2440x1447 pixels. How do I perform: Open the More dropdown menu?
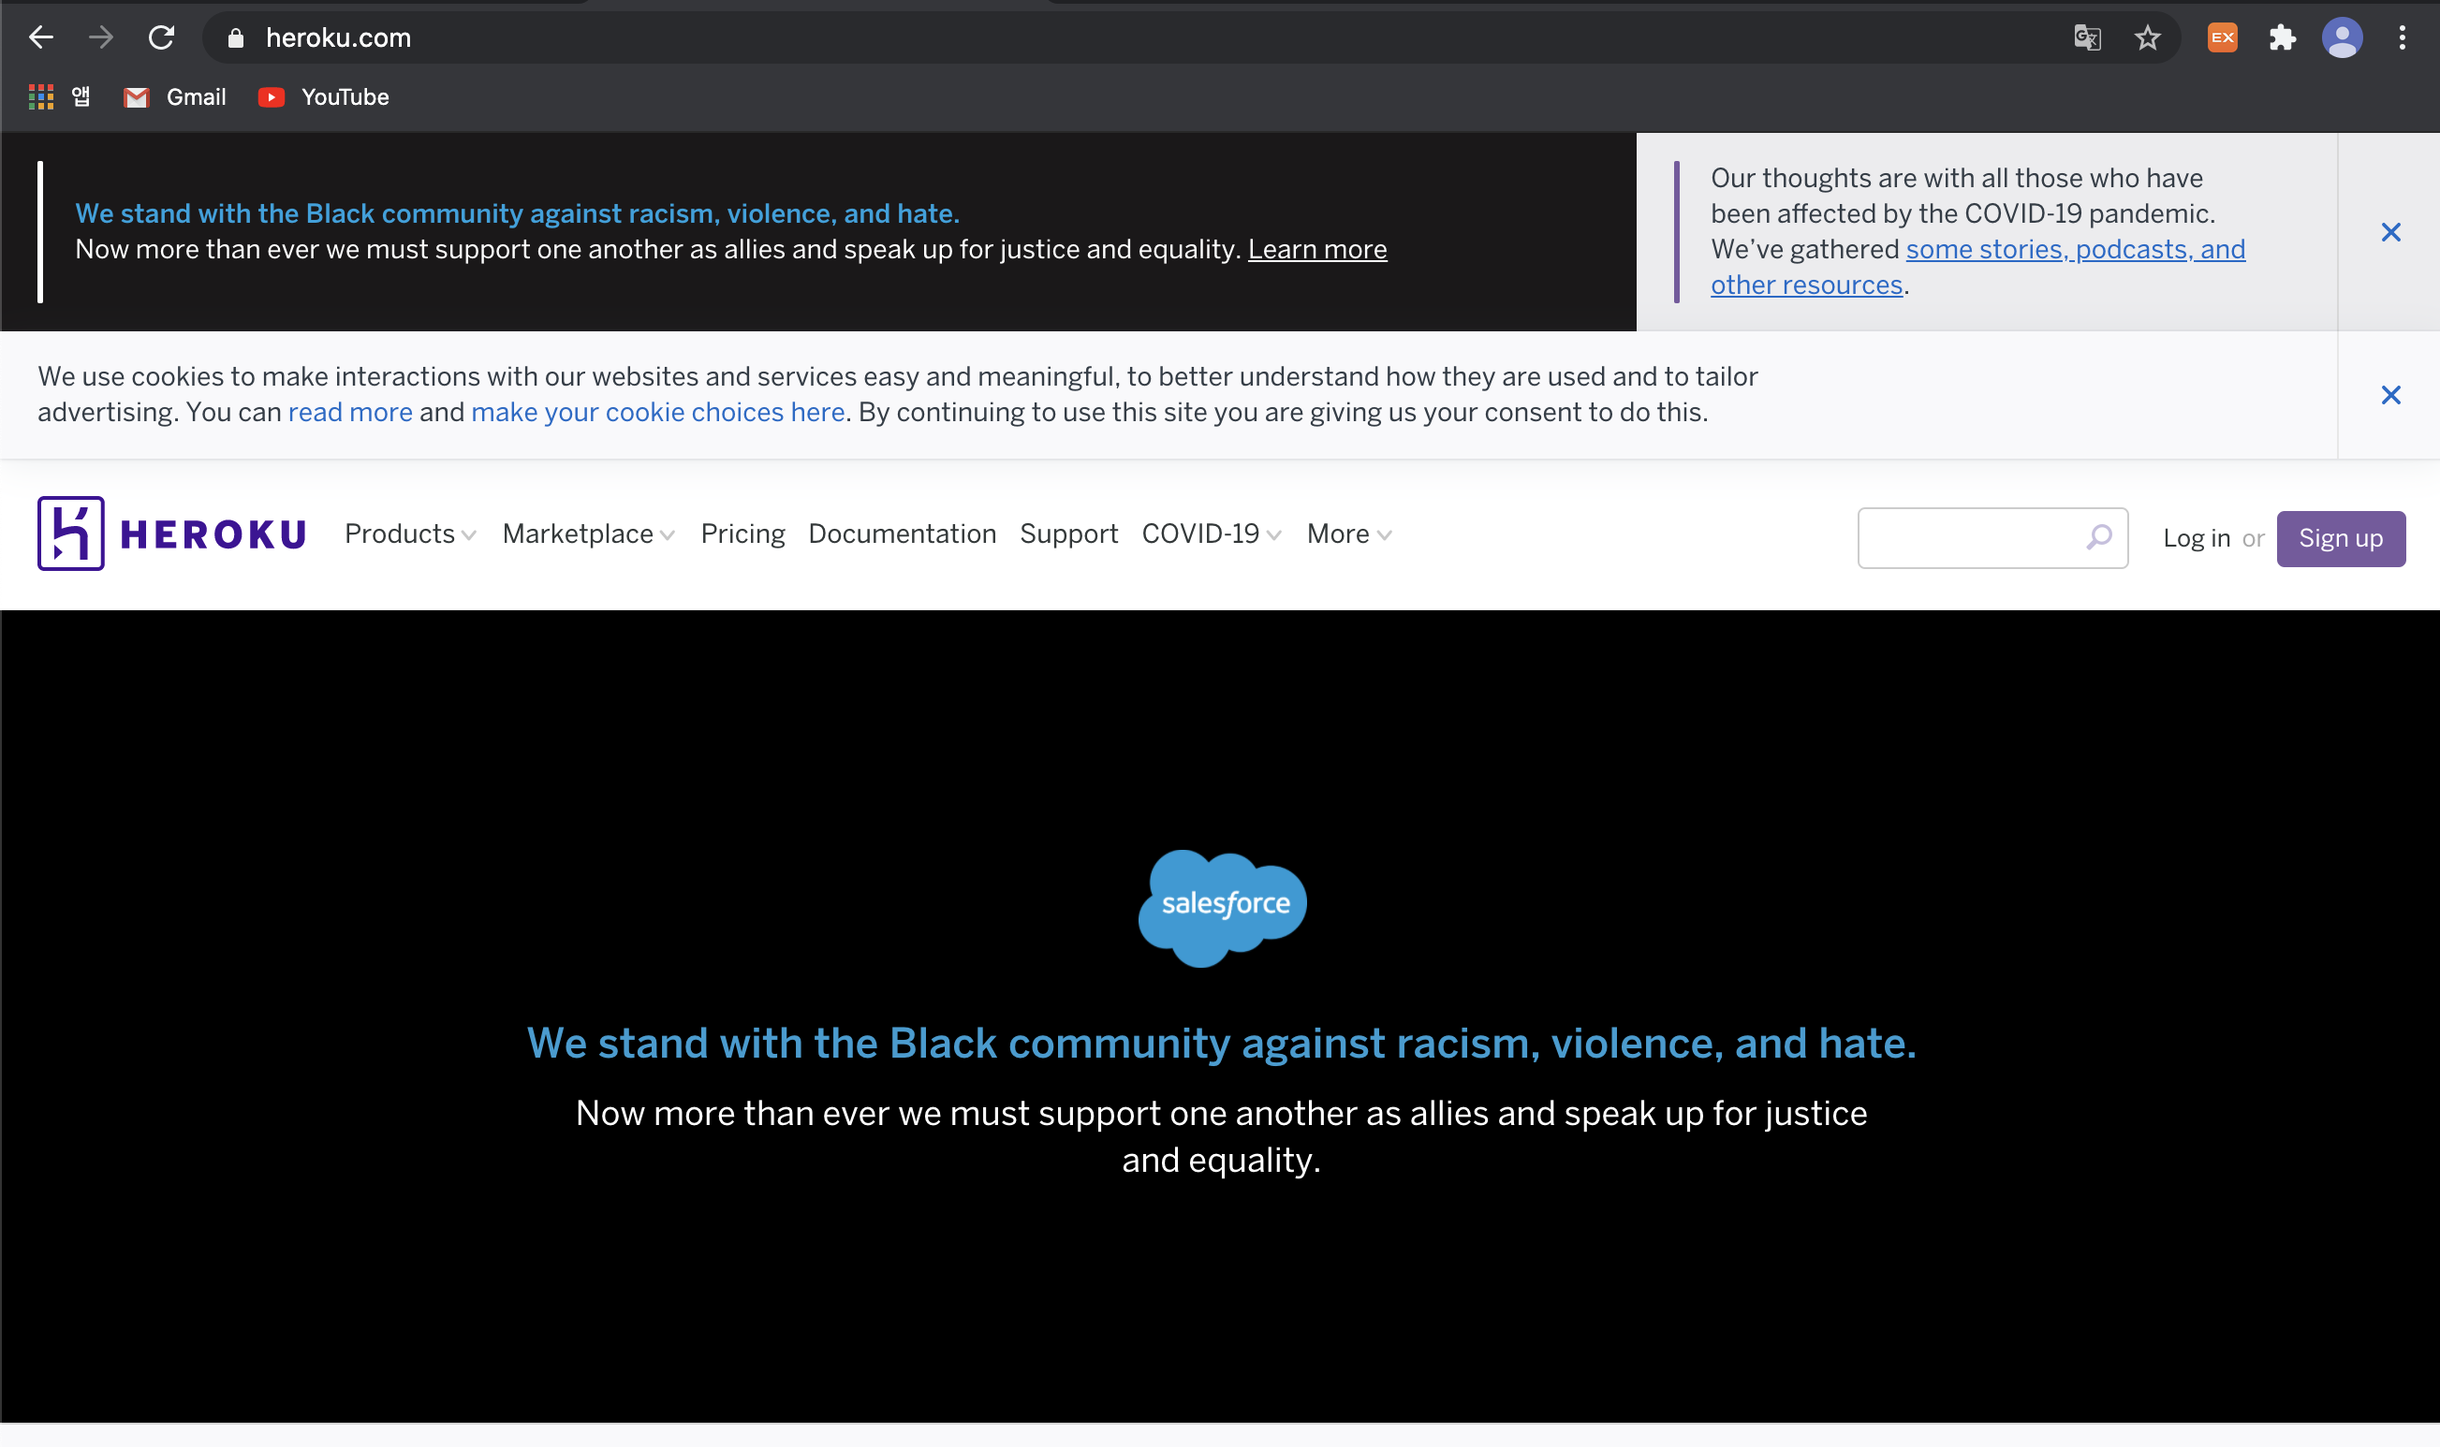(1346, 533)
